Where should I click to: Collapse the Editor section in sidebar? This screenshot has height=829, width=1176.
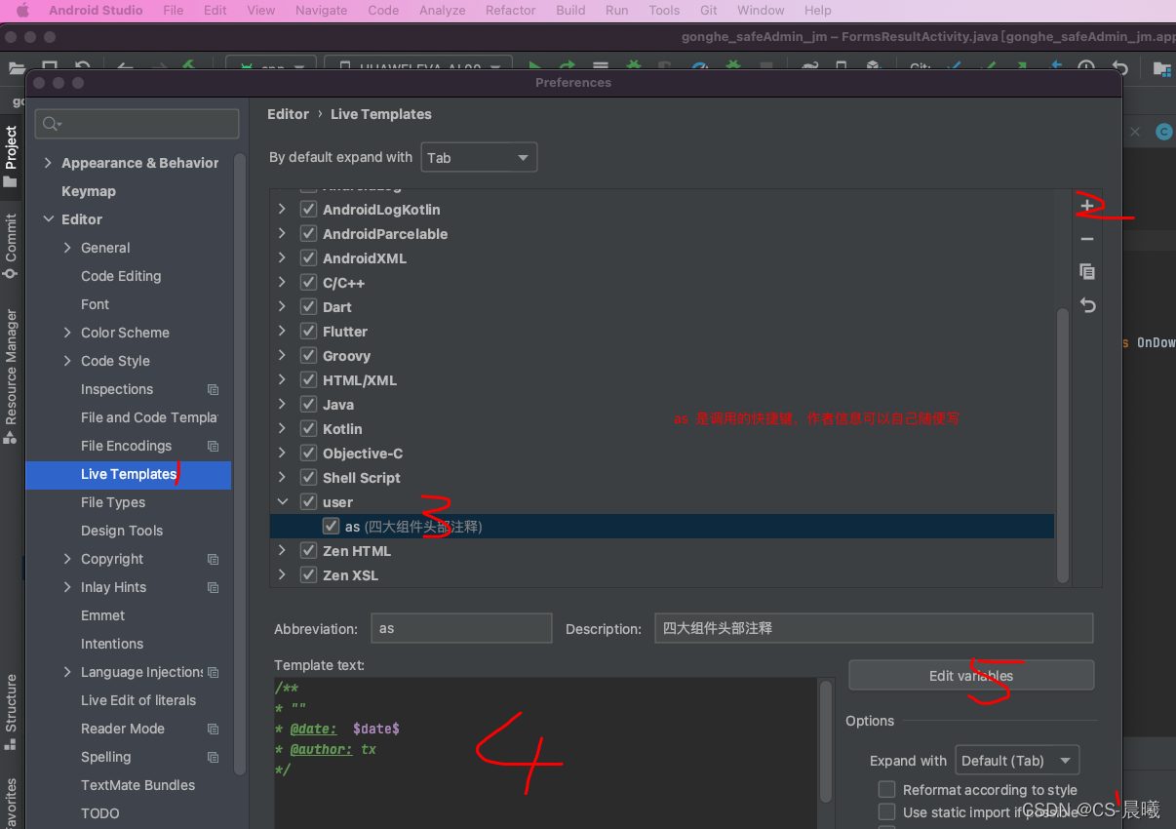tap(48, 219)
